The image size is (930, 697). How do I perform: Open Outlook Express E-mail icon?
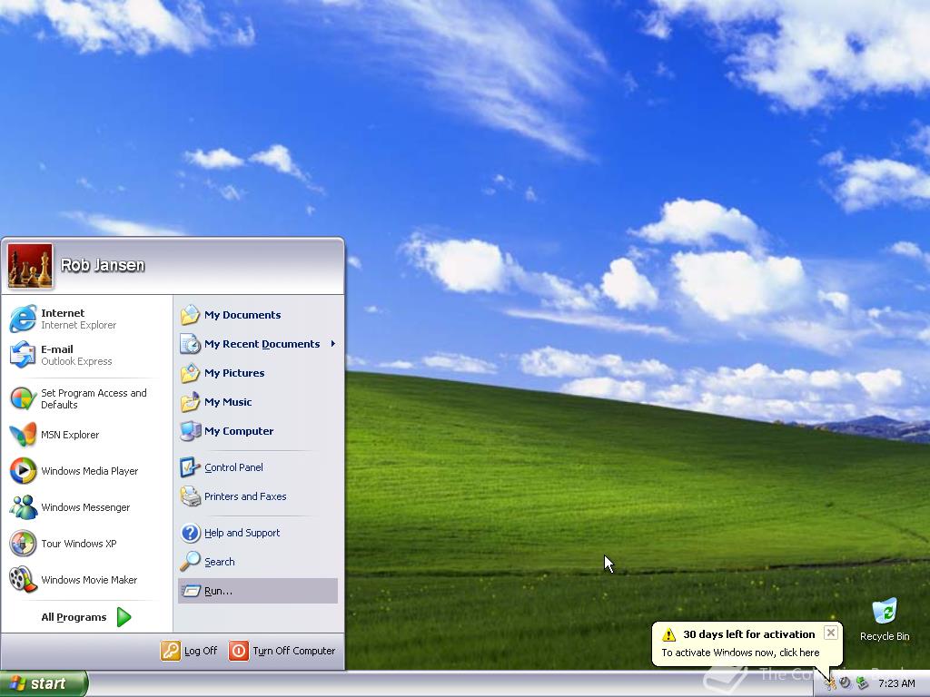click(23, 355)
